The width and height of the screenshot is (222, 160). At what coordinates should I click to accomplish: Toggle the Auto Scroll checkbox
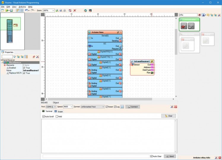click(x=44, y=116)
